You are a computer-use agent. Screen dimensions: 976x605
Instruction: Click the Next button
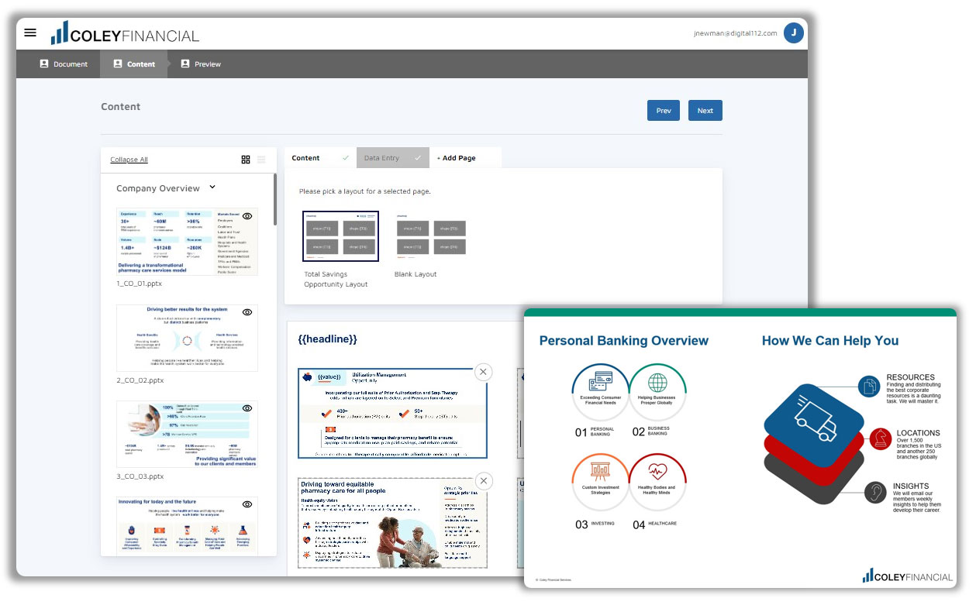(705, 111)
